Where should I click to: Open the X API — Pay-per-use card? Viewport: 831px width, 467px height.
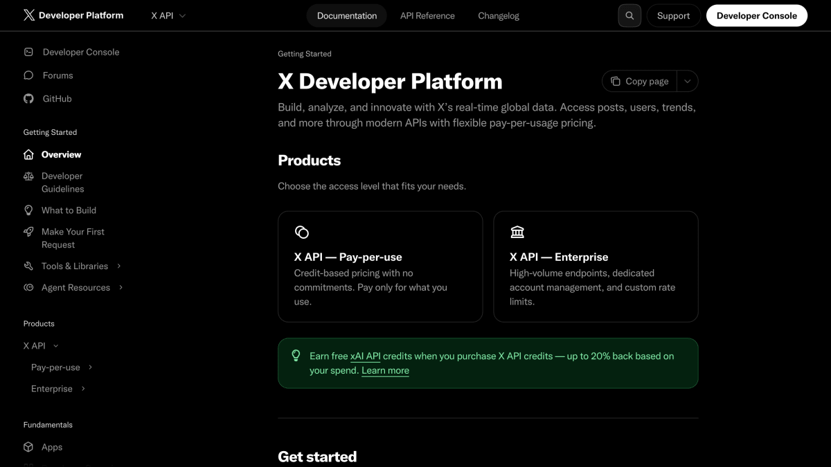point(380,266)
